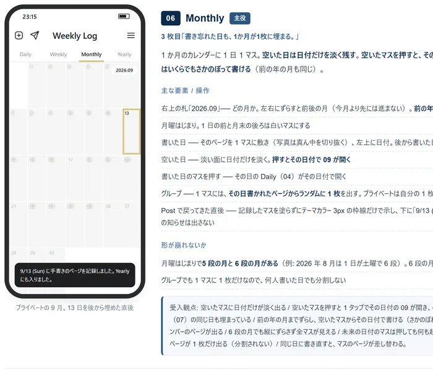Tap the 2026.09 month label
The width and height of the screenshot is (433, 373).
[x=124, y=70]
